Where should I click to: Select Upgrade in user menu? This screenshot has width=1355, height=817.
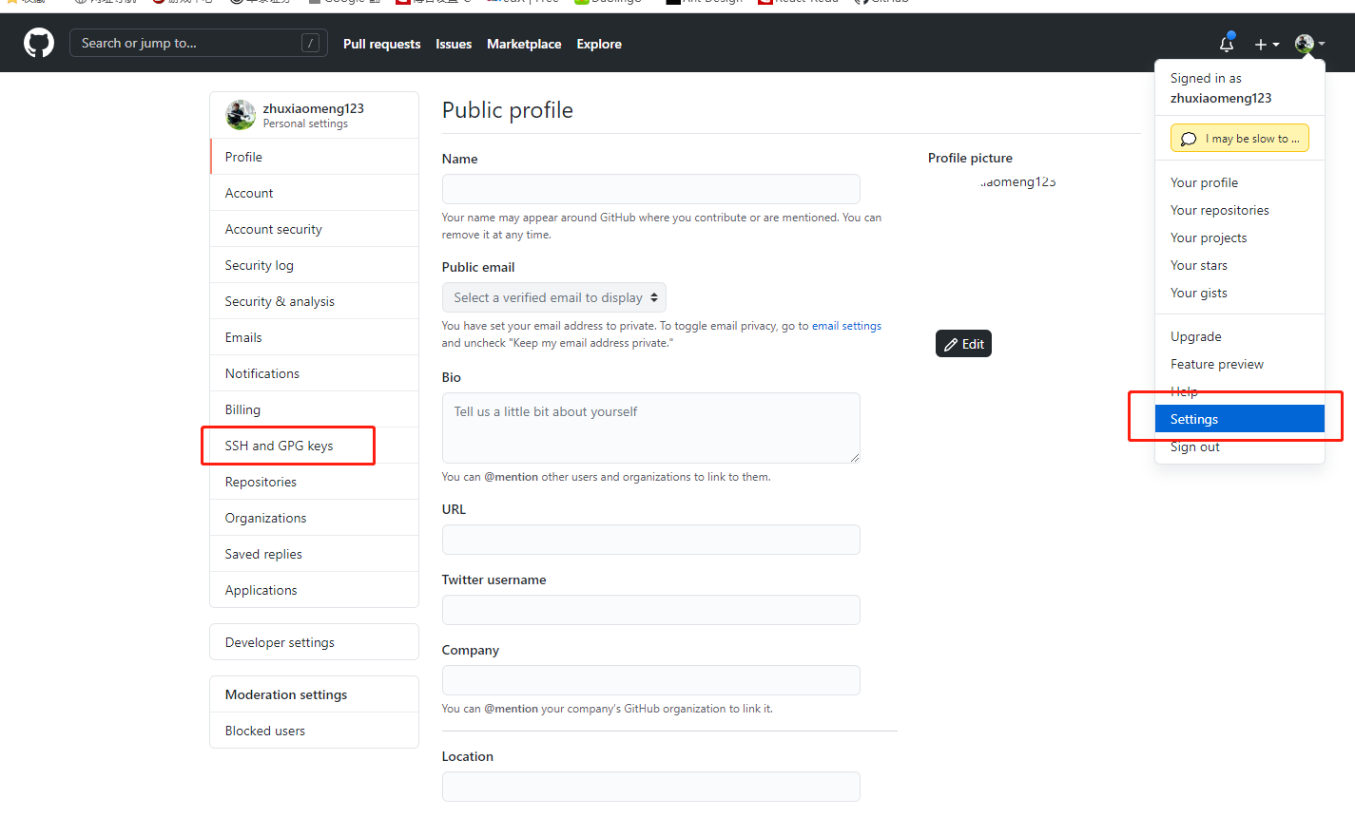click(x=1240, y=336)
